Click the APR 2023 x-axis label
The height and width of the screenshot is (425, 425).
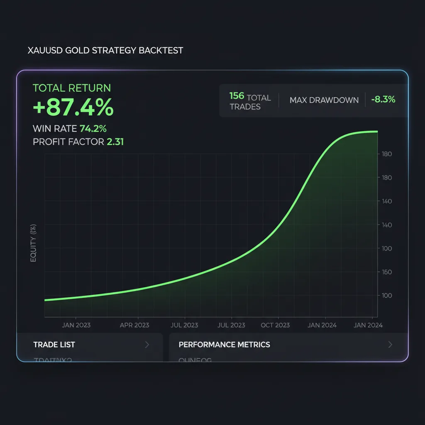click(x=134, y=325)
